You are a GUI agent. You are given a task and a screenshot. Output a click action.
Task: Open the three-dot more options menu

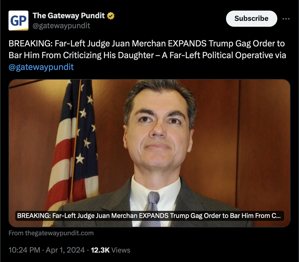tap(286, 19)
